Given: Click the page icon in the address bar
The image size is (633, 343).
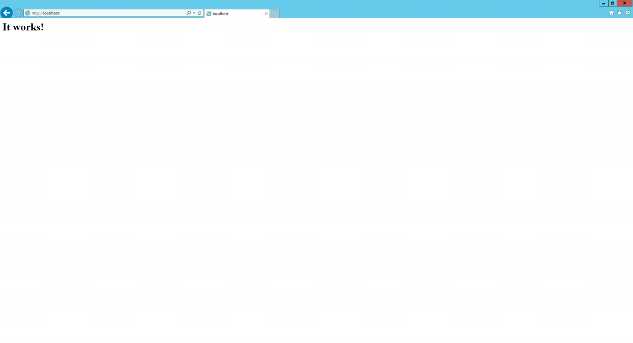Looking at the screenshot, I should pos(28,13).
